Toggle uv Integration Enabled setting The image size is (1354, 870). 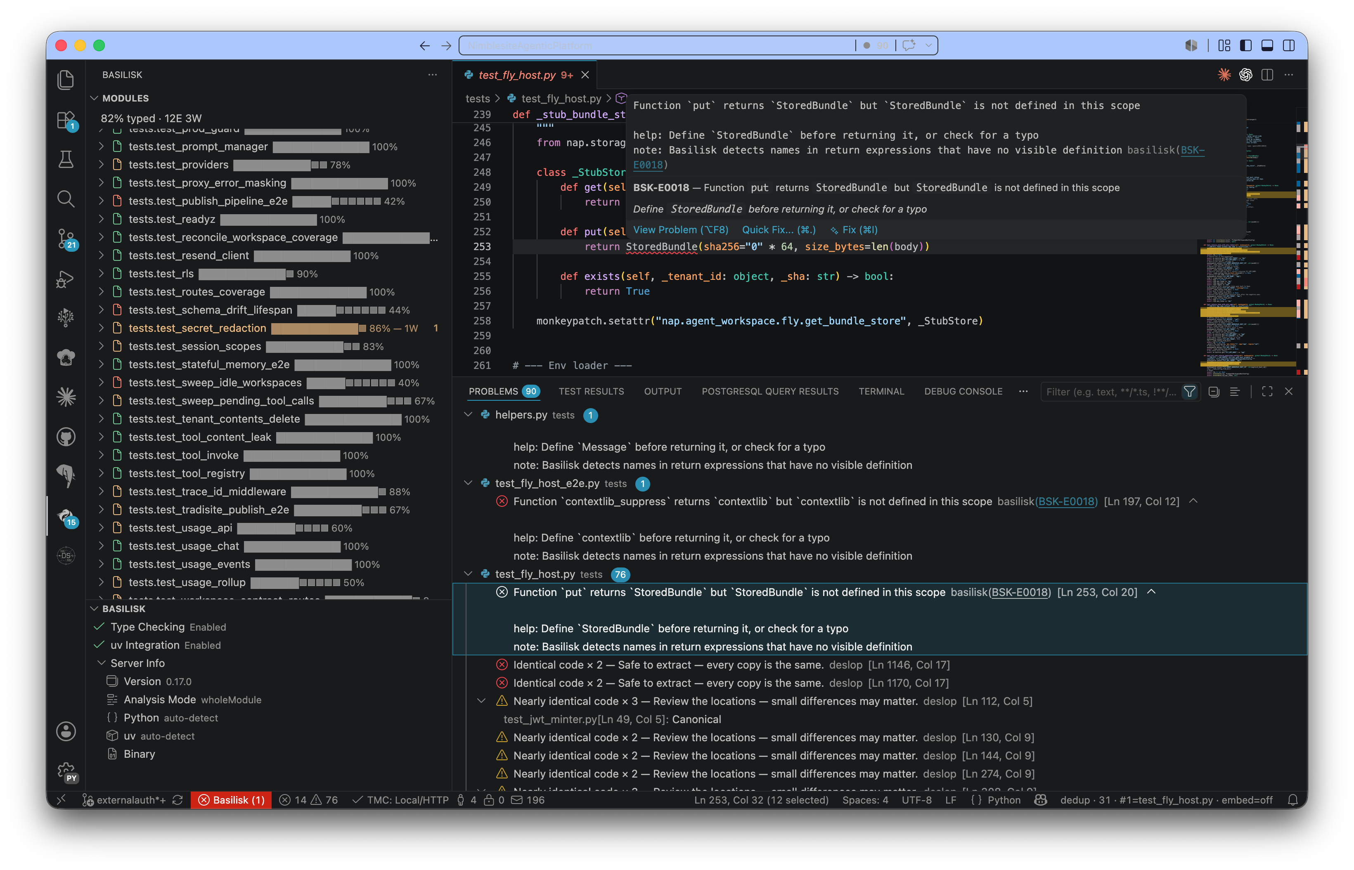(x=269, y=645)
